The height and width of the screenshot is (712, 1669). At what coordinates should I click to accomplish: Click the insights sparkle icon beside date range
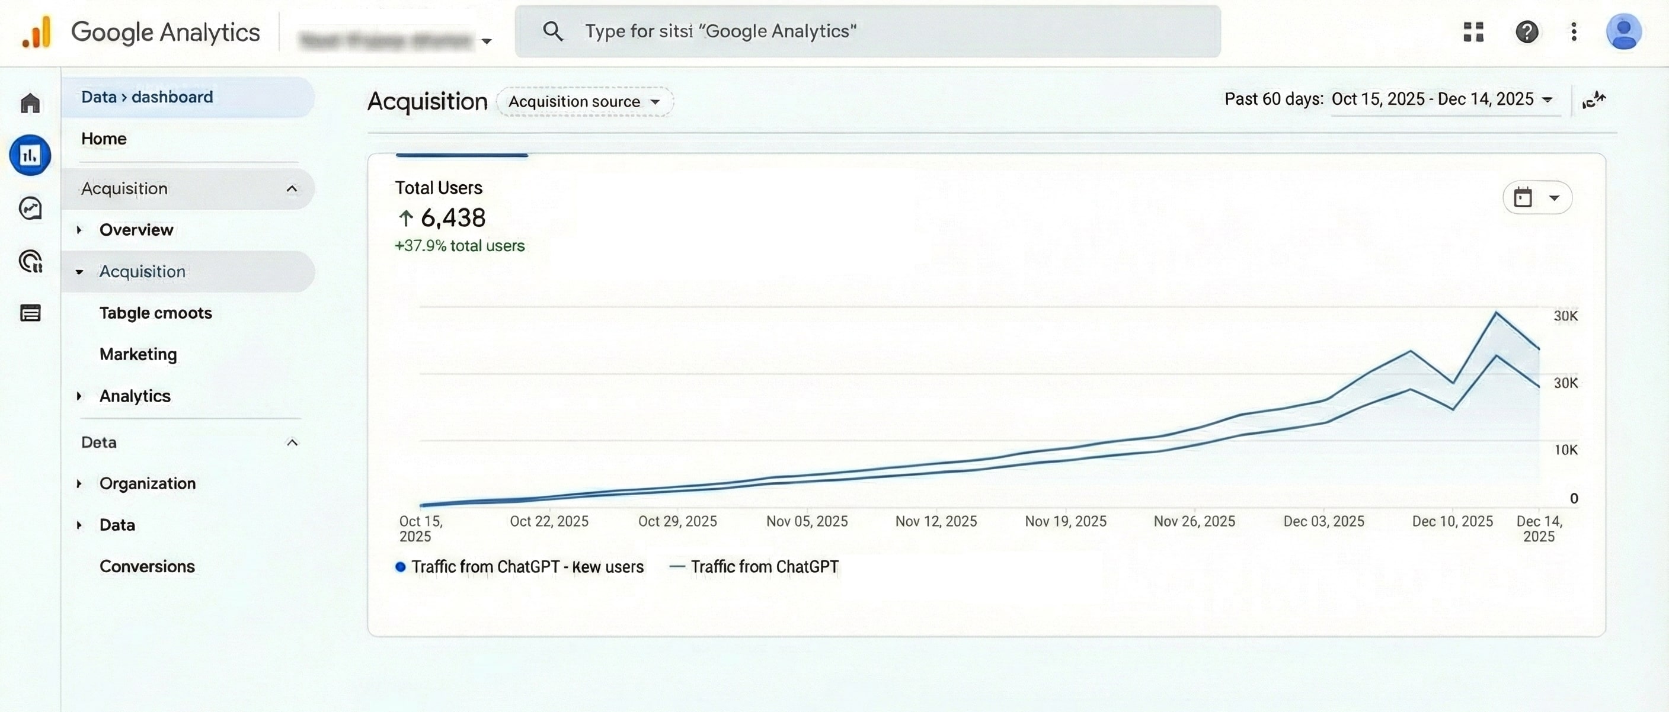[1594, 100]
